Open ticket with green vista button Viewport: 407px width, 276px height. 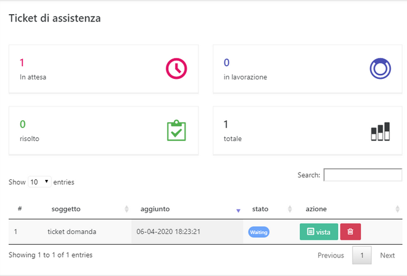319,232
